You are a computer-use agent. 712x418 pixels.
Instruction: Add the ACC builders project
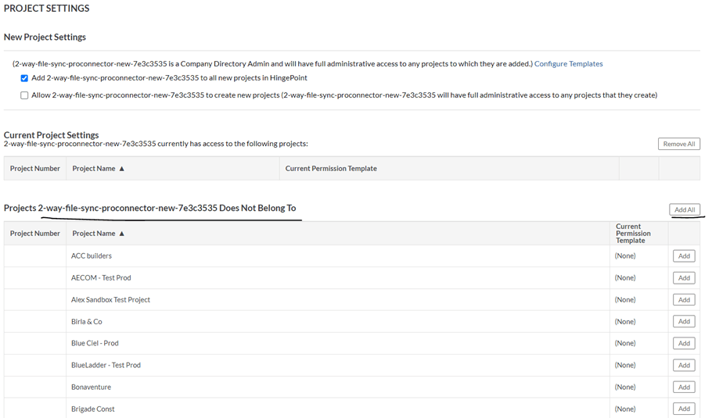click(x=684, y=256)
